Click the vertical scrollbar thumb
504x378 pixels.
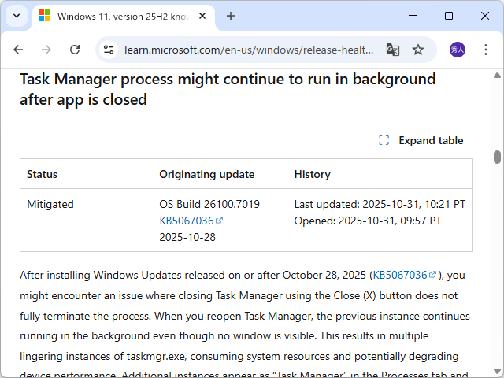pos(497,157)
